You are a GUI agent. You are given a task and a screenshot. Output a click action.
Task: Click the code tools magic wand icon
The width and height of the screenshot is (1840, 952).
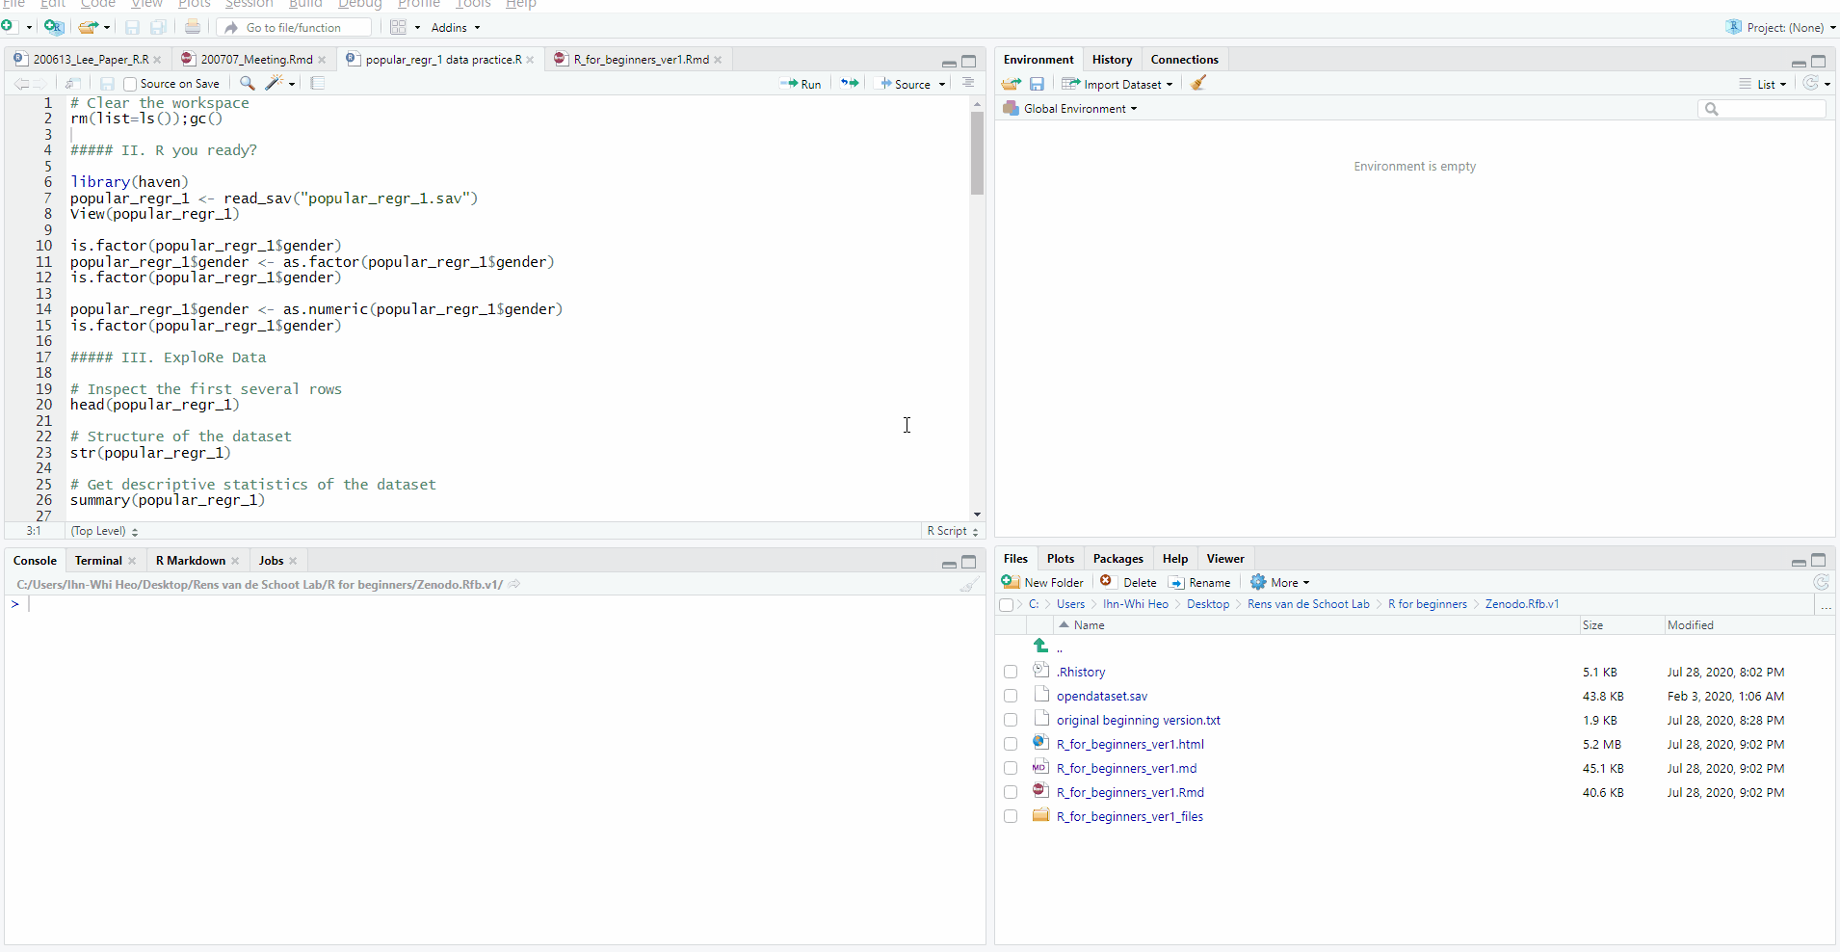tap(276, 84)
